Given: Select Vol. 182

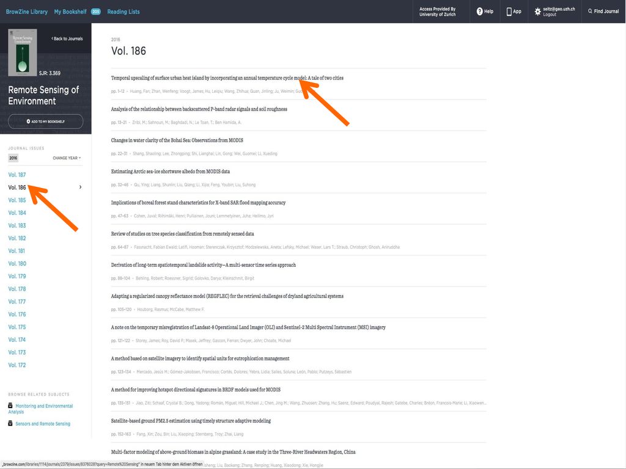Looking at the screenshot, I should pos(17,238).
